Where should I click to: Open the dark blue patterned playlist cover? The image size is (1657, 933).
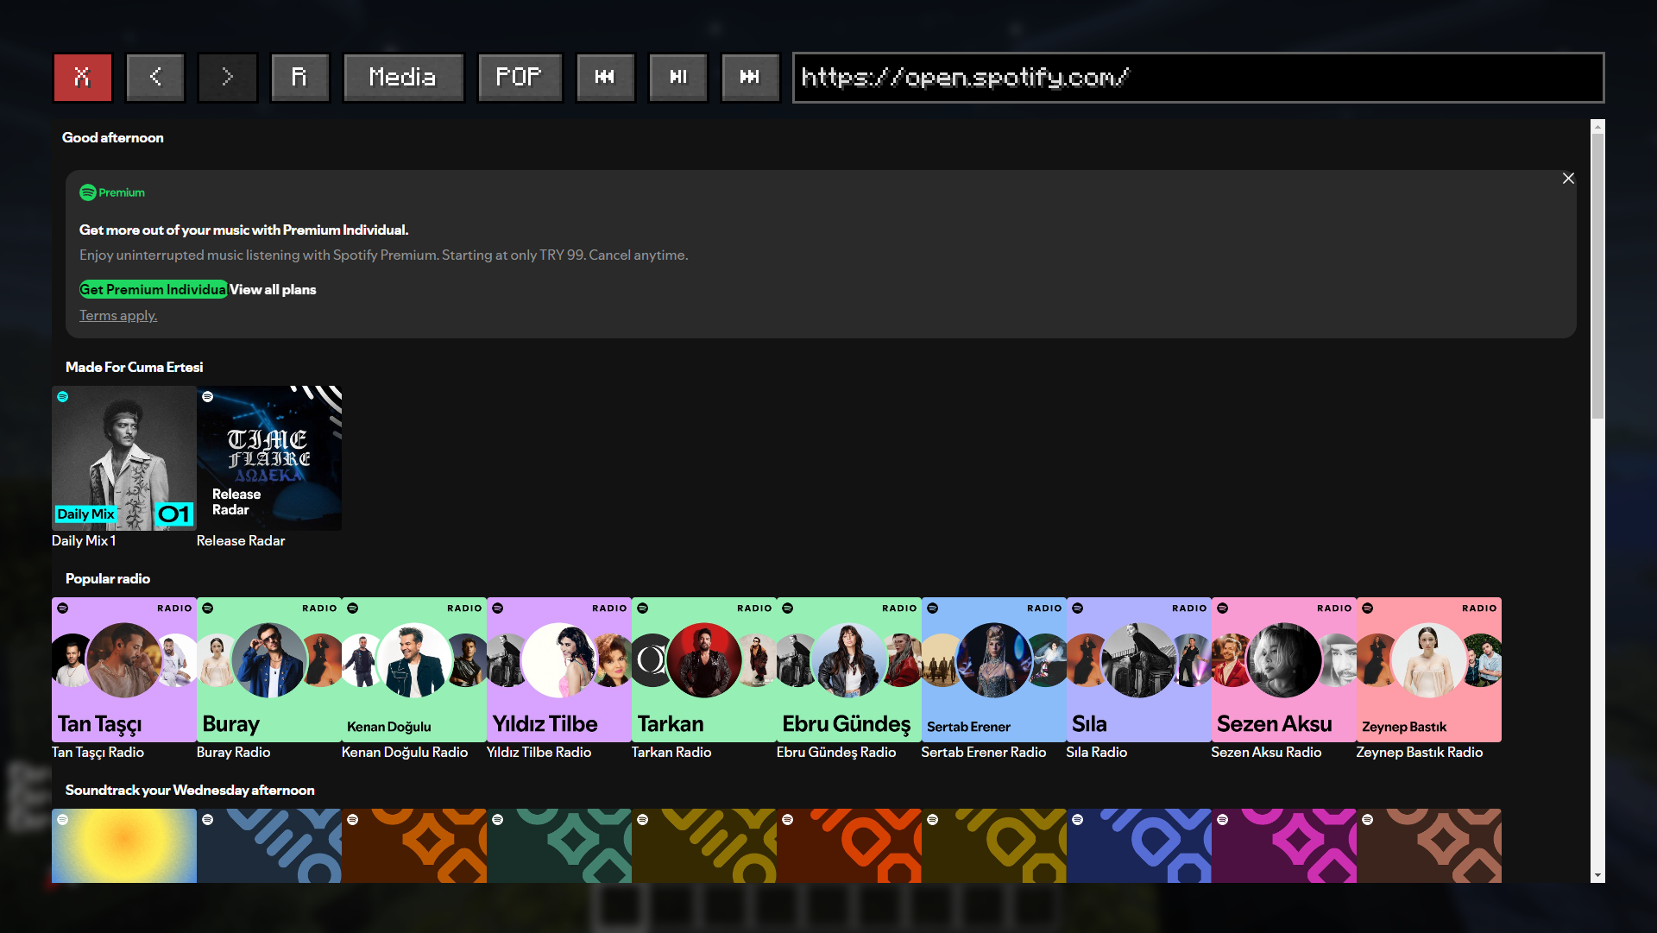[x=269, y=846]
